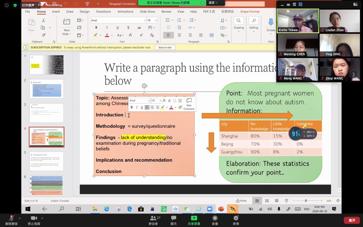Click the 停止视频 stop video button
The image size is (363, 227).
tap(34, 220)
